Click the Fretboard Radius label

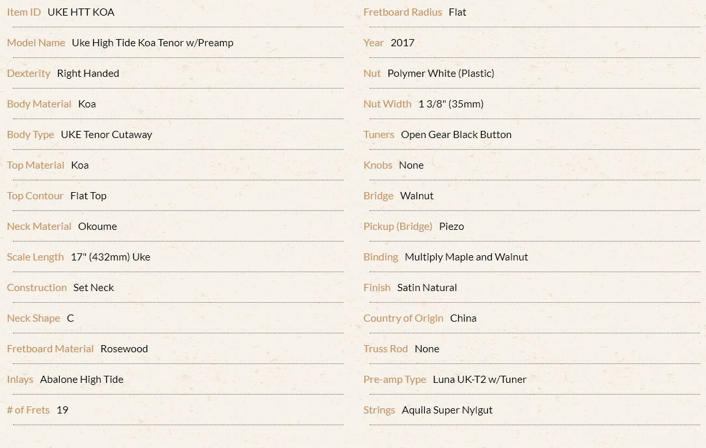pyautogui.click(x=403, y=12)
